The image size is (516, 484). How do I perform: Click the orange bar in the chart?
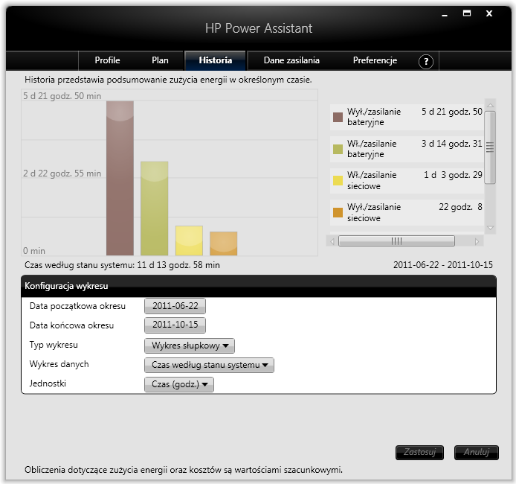[224, 243]
